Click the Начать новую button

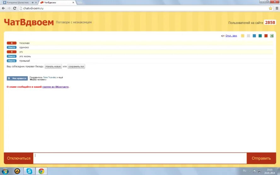53,67
